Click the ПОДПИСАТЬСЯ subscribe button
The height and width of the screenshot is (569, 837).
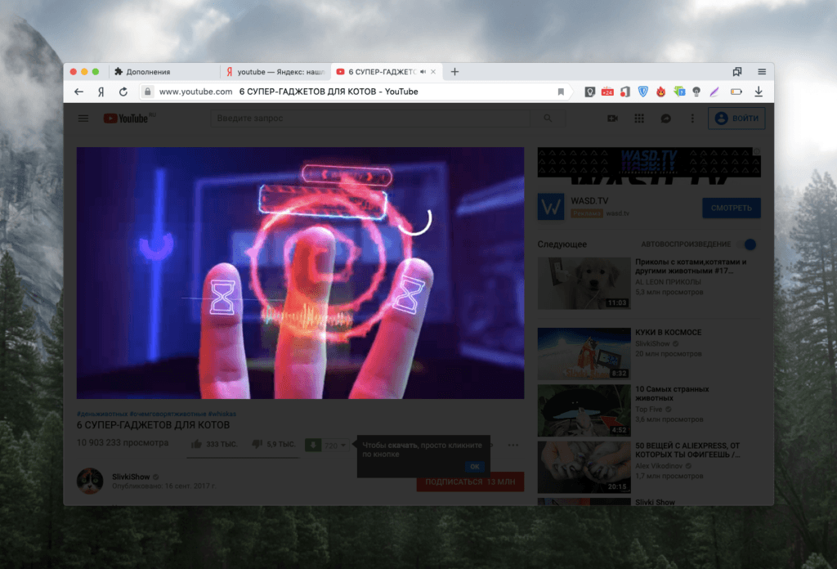coord(470,482)
